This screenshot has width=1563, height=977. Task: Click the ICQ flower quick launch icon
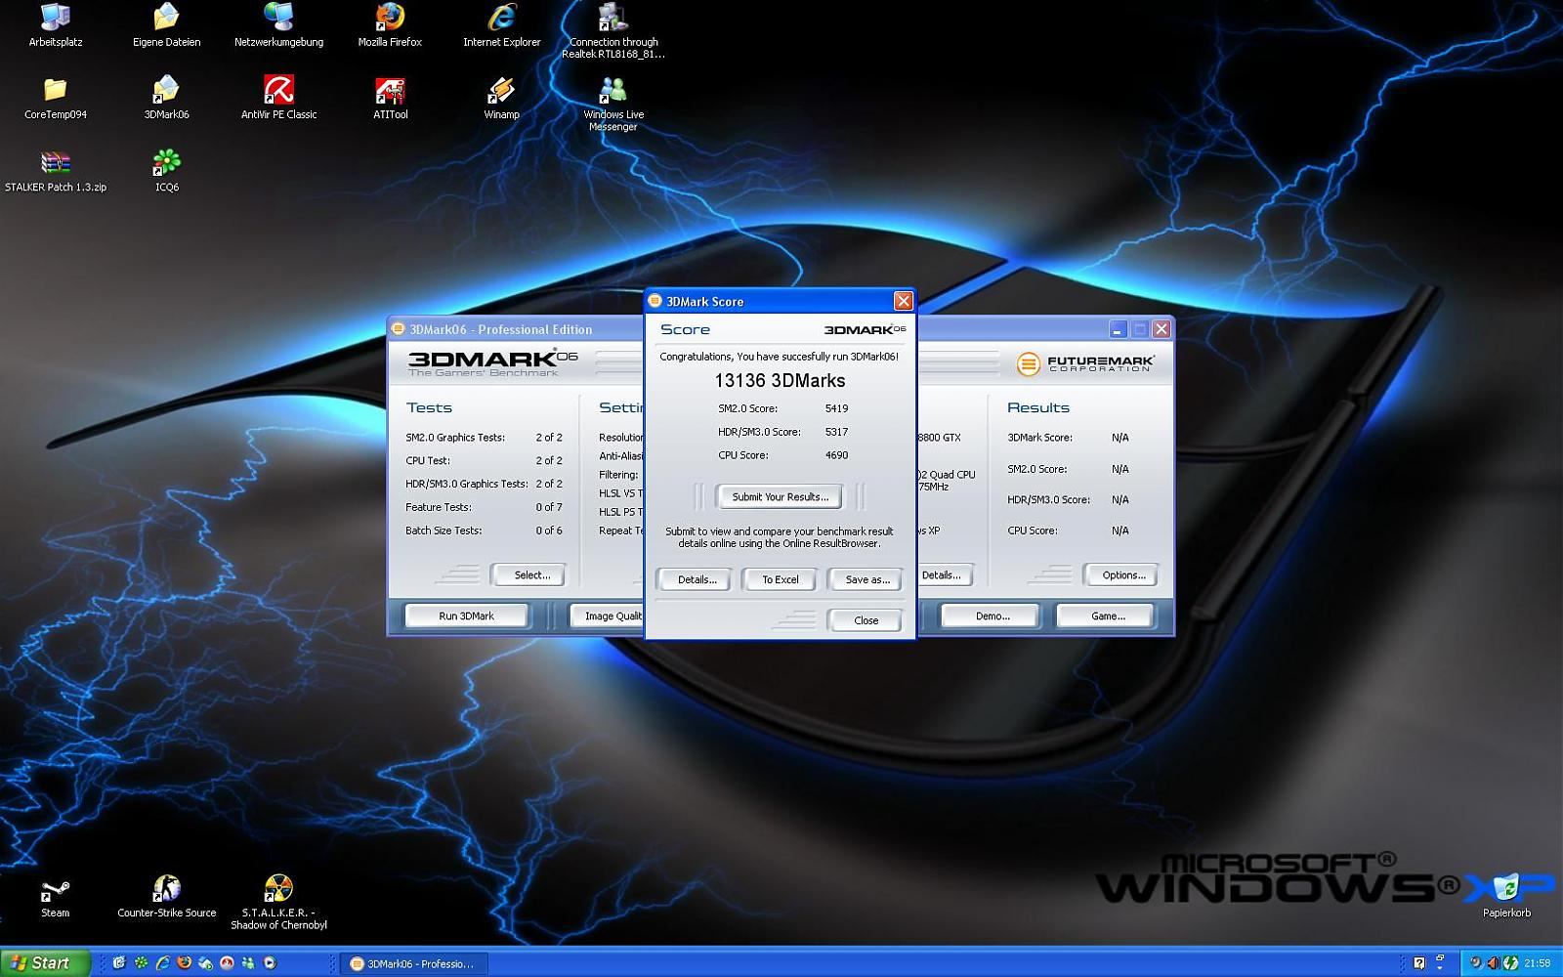[141, 962]
